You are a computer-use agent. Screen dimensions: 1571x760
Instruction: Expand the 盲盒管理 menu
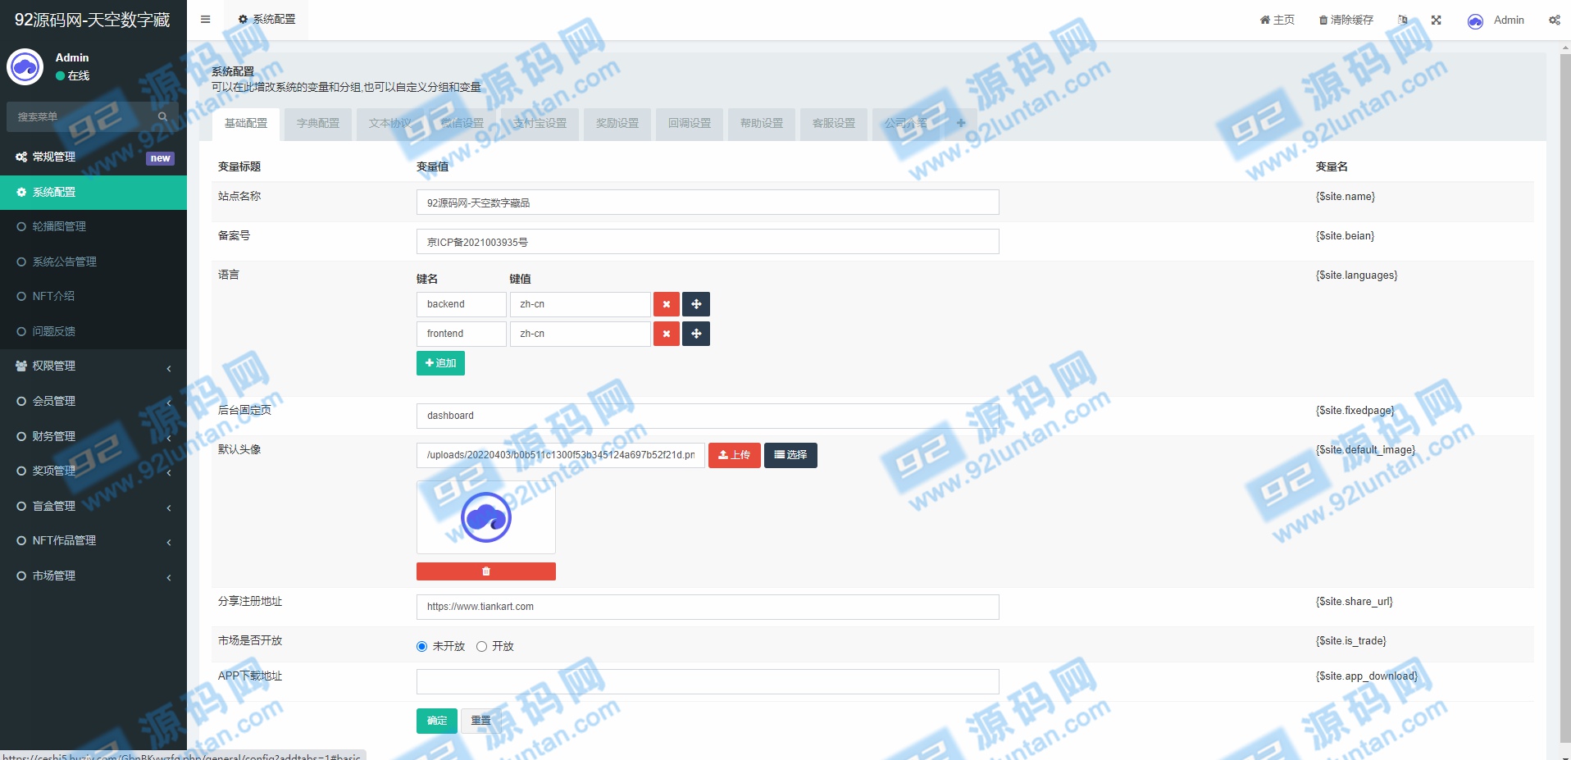click(x=93, y=506)
